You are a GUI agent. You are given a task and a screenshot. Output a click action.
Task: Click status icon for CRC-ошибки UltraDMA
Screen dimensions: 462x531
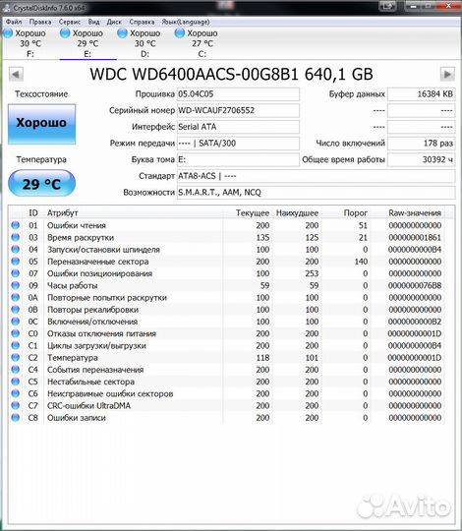(15, 405)
